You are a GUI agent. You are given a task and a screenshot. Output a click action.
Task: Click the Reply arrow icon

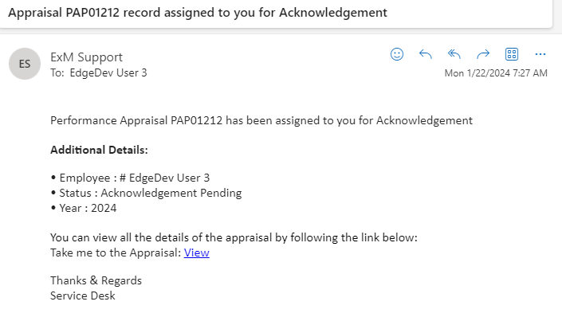coord(426,54)
